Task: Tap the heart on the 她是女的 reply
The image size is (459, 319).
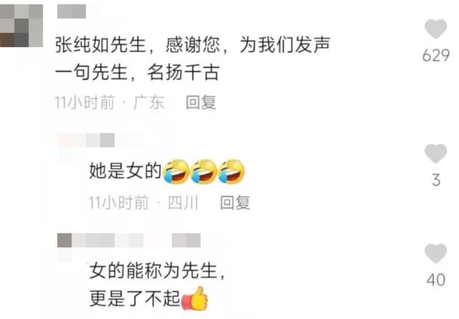Action: tap(436, 154)
